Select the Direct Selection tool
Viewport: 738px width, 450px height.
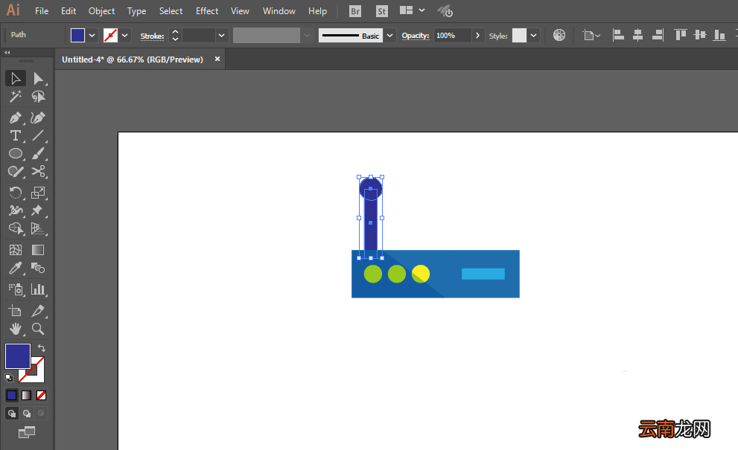tap(38, 79)
